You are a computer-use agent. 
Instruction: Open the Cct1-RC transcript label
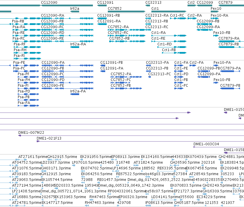(177, 16)
